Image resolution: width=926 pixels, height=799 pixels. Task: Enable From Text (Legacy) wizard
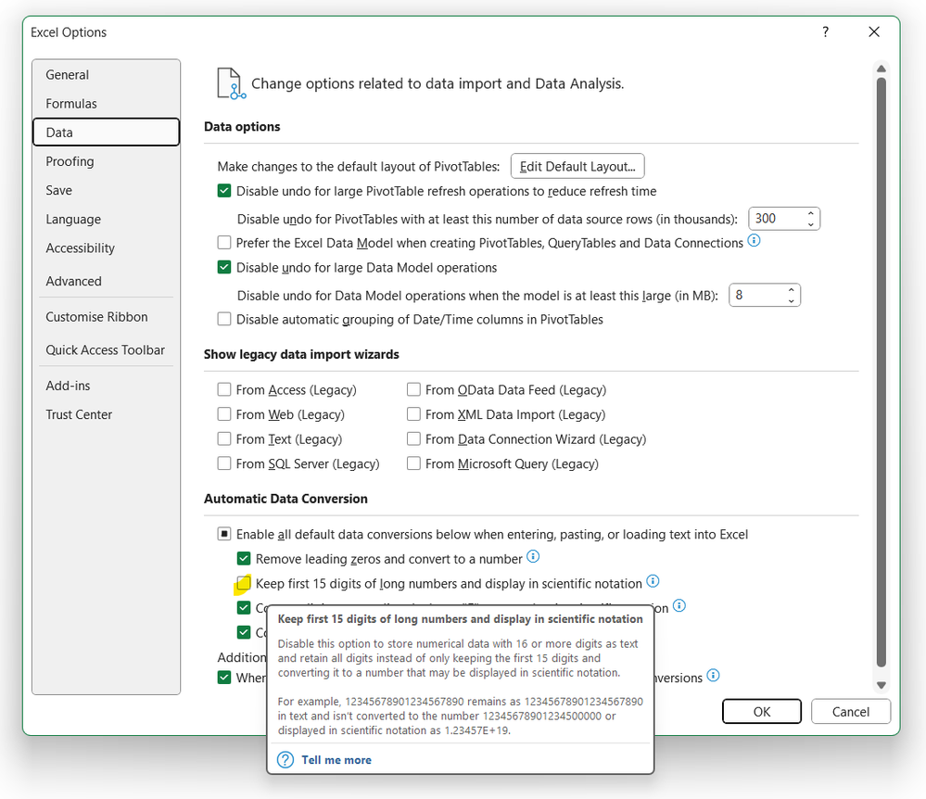(x=224, y=439)
